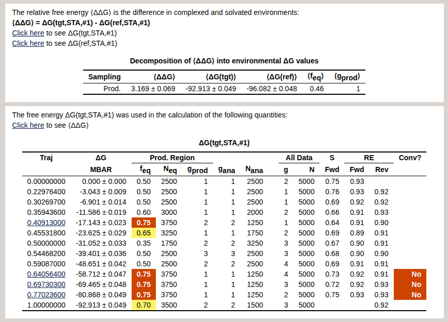
Task: Open trajectory link 0.77023600
Action: 46,295
